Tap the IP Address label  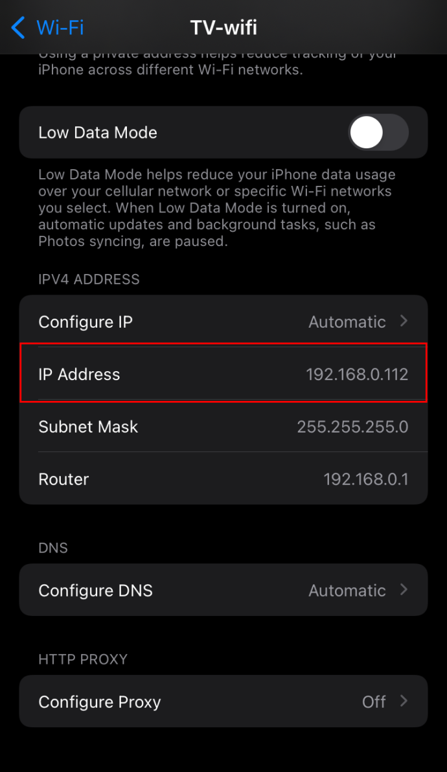click(x=79, y=374)
